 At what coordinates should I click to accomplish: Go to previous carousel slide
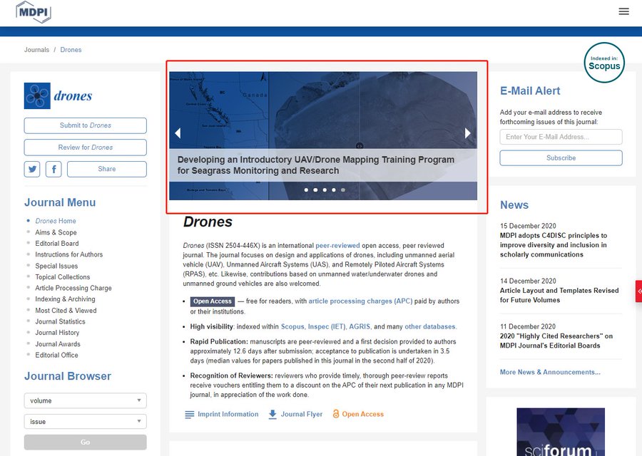click(x=178, y=133)
